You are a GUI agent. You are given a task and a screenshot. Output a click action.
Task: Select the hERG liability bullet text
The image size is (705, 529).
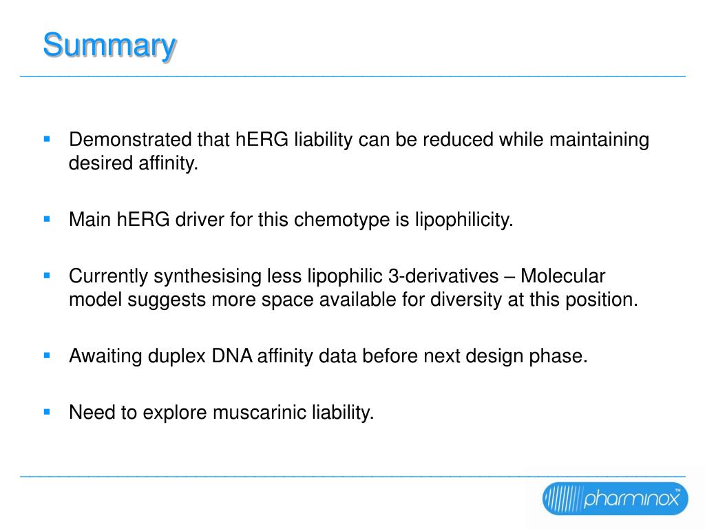tap(359, 151)
